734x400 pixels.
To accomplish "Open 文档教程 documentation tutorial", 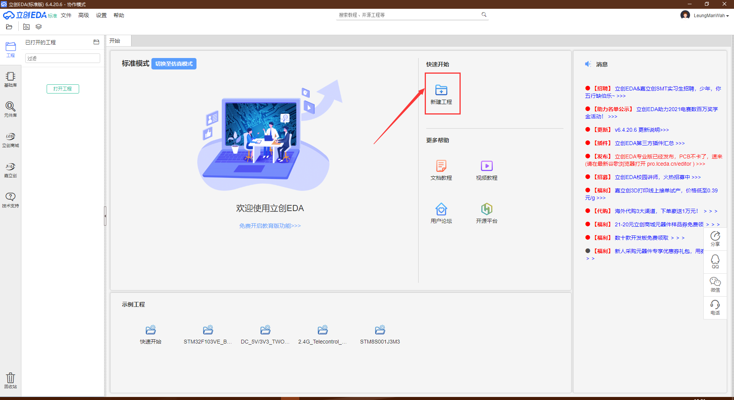I will click(x=441, y=170).
